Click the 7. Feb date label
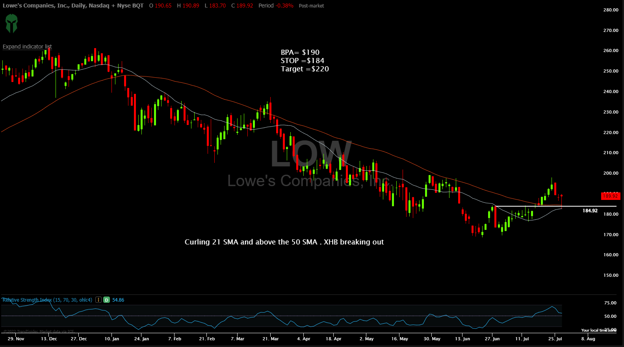 tap(175, 339)
